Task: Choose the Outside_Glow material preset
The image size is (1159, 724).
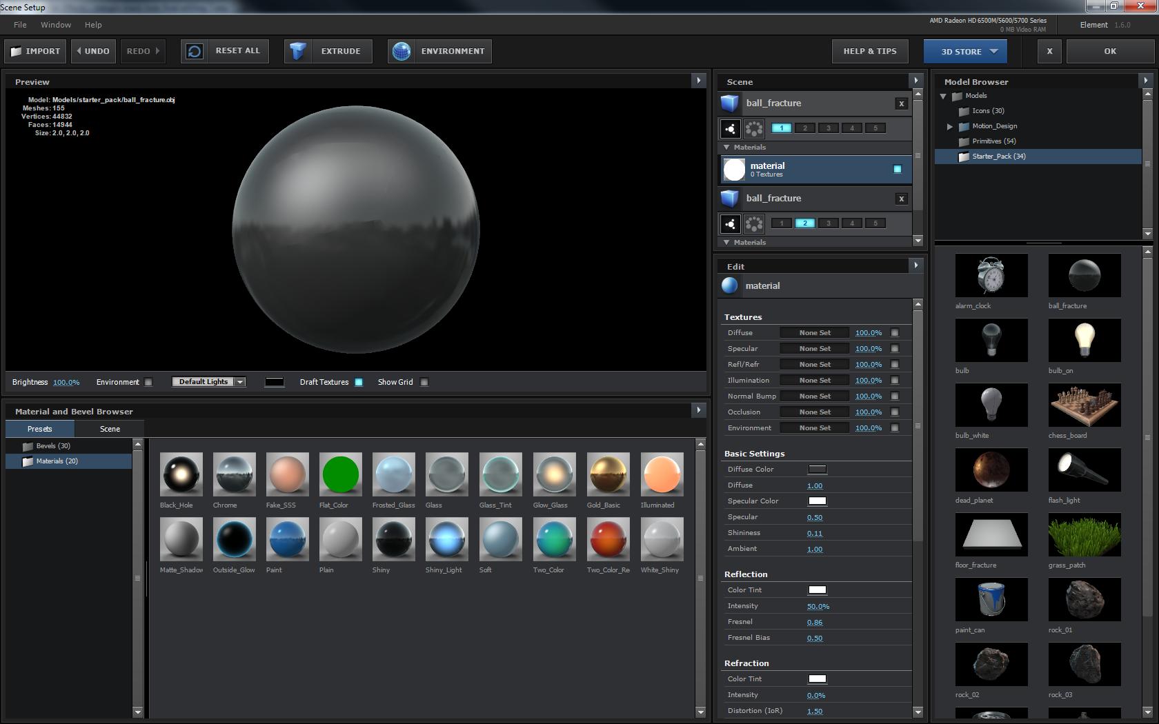Action: point(235,539)
